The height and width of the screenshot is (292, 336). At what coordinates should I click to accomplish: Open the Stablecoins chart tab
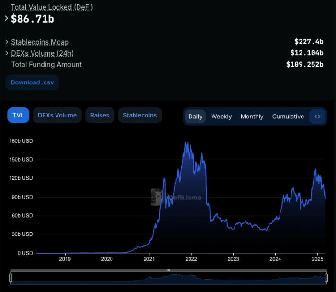tap(140, 115)
